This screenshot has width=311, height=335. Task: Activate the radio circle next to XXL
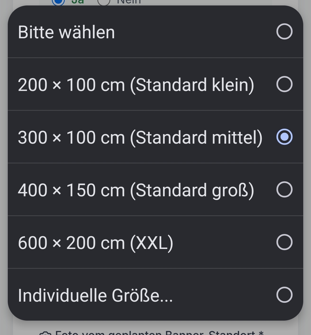(284, 242)
